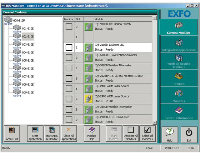The height and width of the screenshot is (155, 200).
Task: Open the Help button with question mark
Action: coord(170,135)
